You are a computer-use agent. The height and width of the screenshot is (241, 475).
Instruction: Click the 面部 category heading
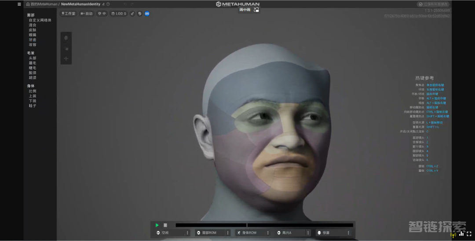[31, 15]
